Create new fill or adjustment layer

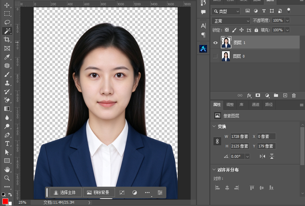tap(267, 95)
